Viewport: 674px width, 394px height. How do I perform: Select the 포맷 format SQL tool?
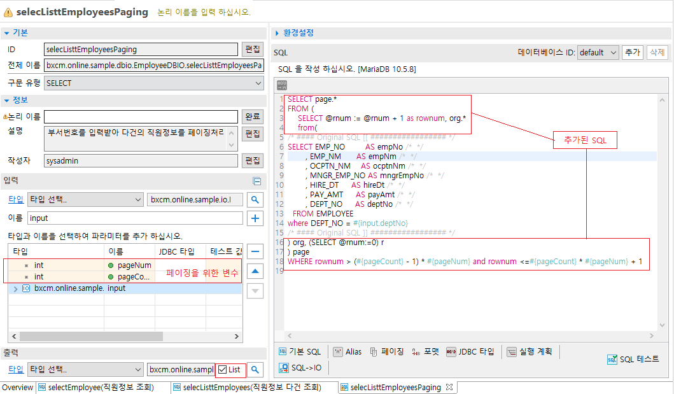(425, 351)
